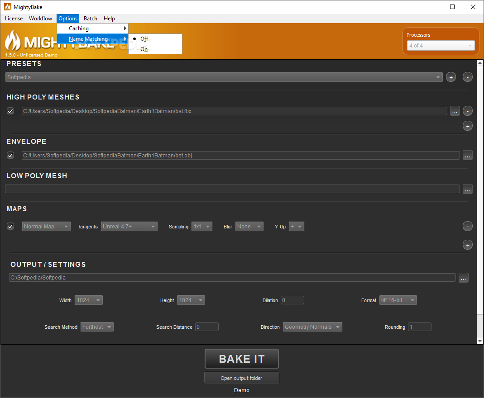Click the vertical scrollbar track
Image resolution: width=484 pixels, height=398 pixels.
479,326
